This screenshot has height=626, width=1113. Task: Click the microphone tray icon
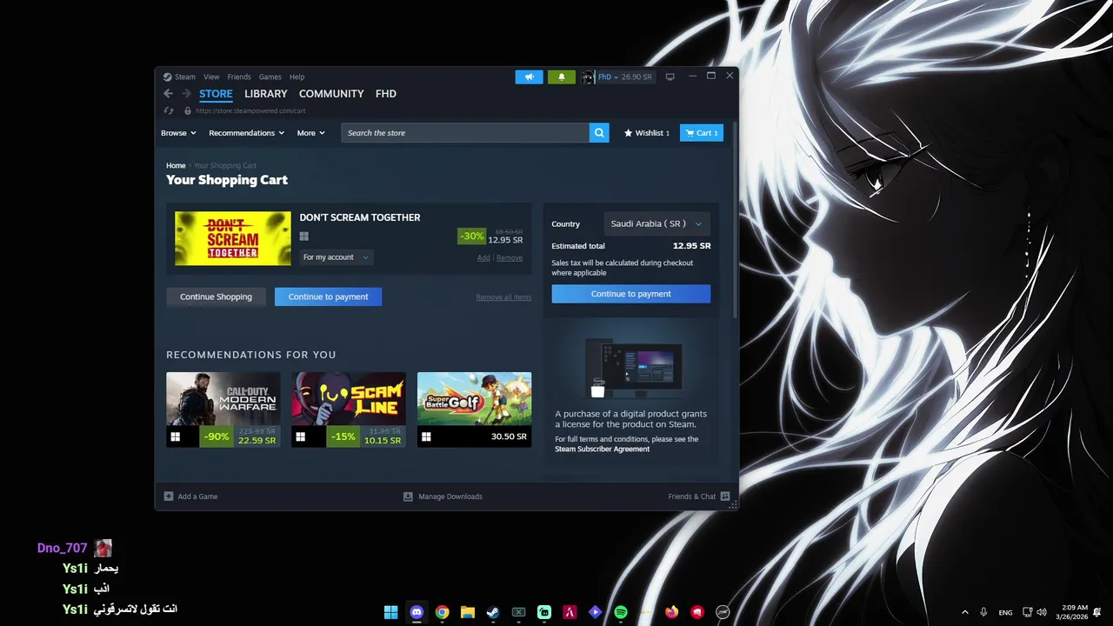point(983,612)
